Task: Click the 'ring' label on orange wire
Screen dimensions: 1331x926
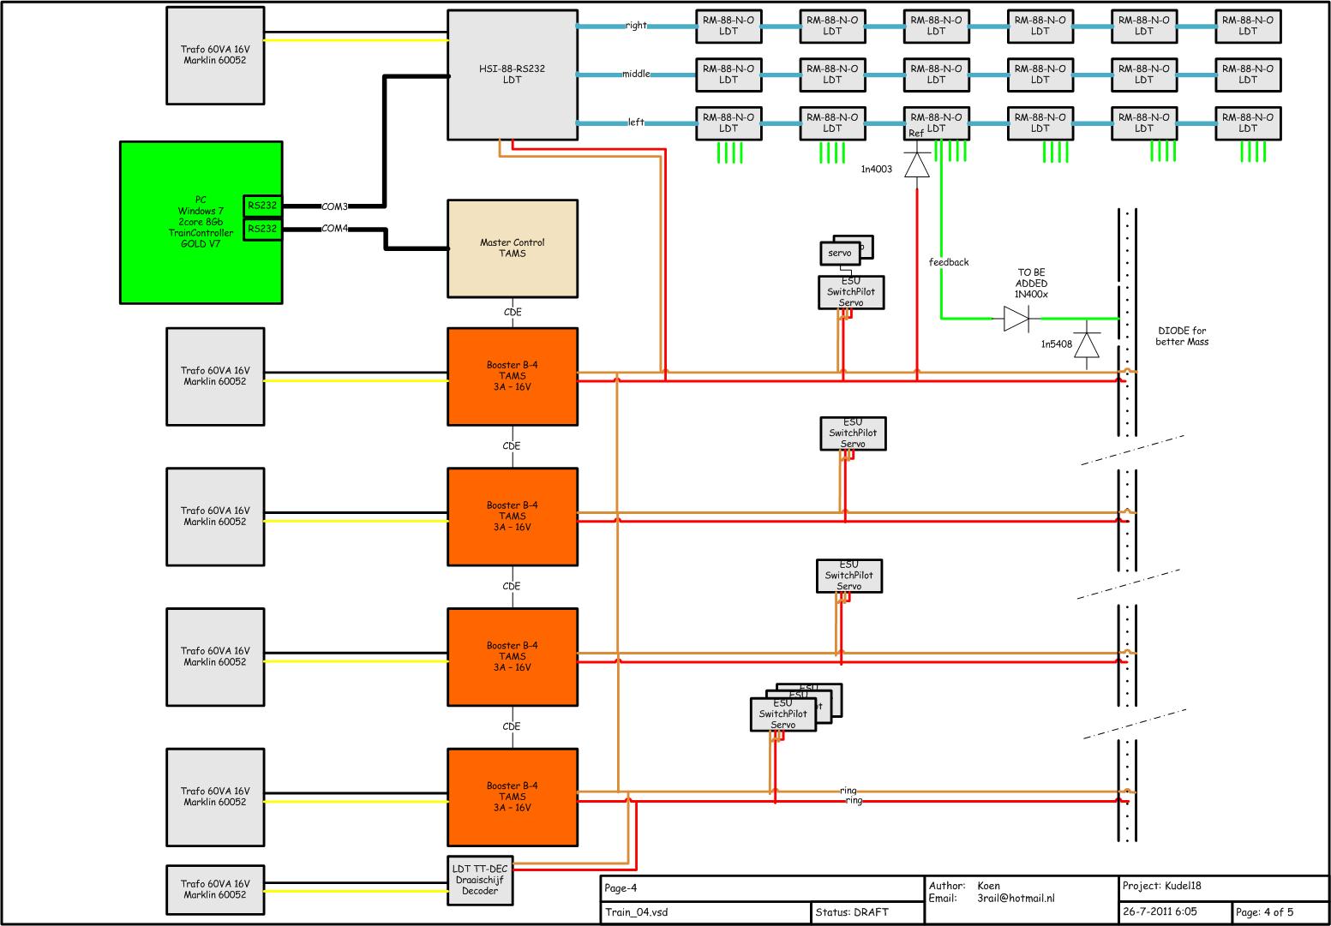Action: (848, 791)
